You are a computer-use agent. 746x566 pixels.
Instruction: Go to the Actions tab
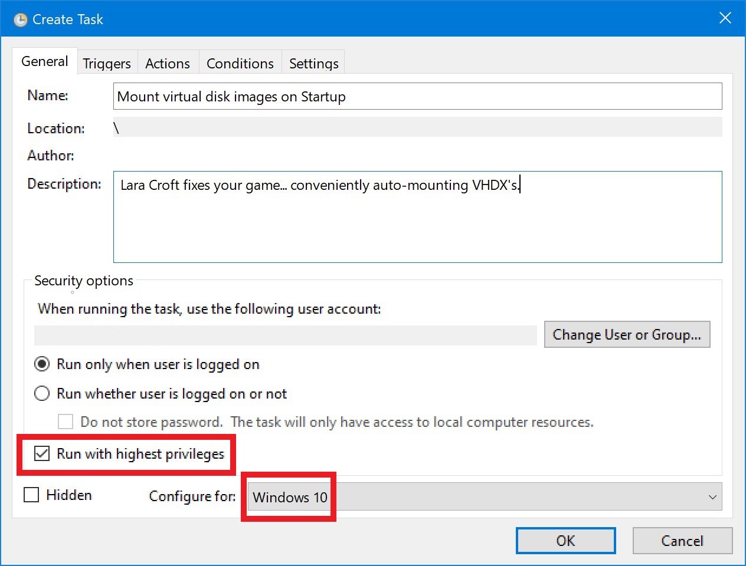pos(168,64)
